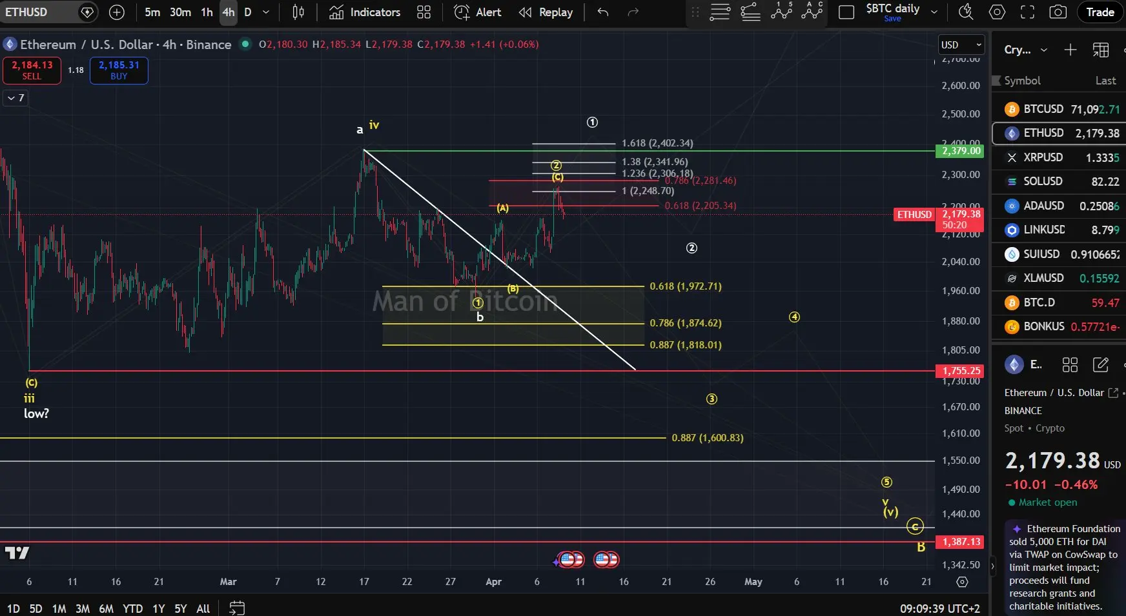Select LINKUSD in the watchlist

pyautogui.click(x=1059, y=230)
